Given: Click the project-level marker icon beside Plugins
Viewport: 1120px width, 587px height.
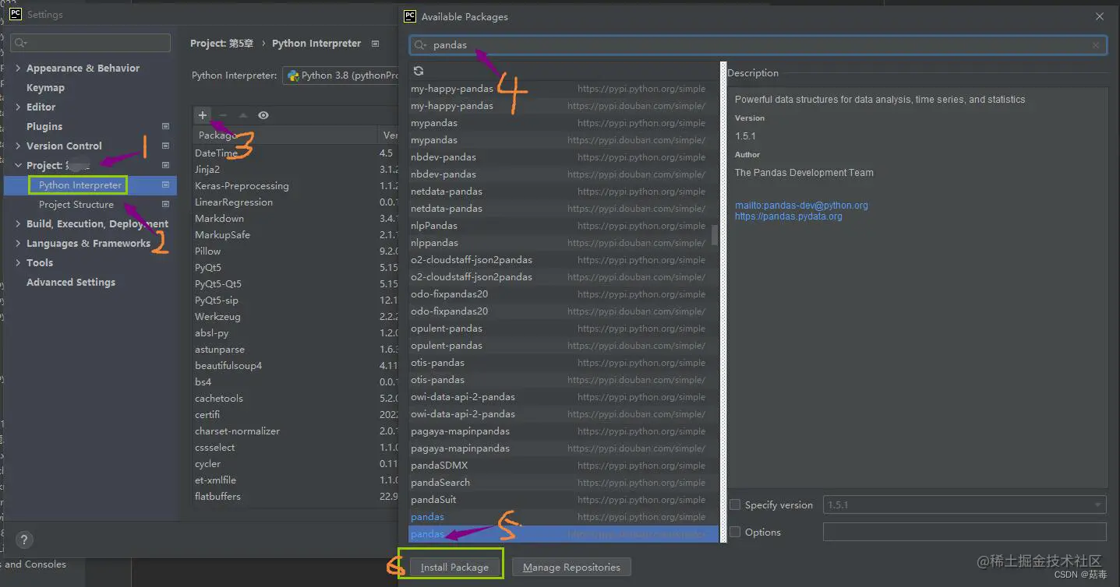Looking at the screenshot, I should click(165, 126).
